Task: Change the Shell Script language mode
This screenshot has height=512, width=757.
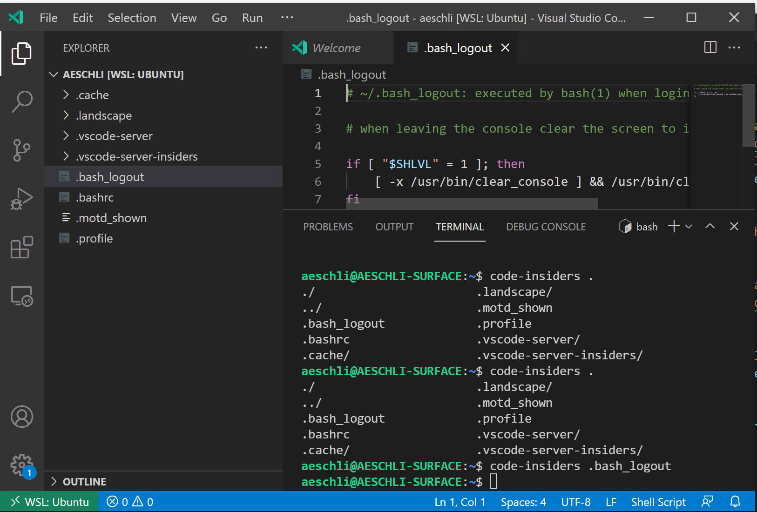Action: [658, 502]
